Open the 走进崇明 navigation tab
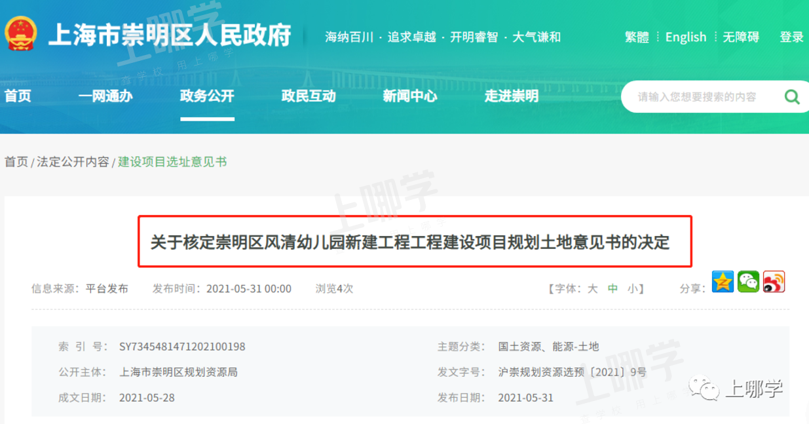Screen dimensions: 809x424 pos(512,96)
